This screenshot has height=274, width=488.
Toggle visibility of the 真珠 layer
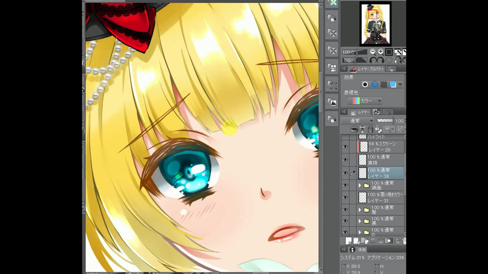[345, 160]
